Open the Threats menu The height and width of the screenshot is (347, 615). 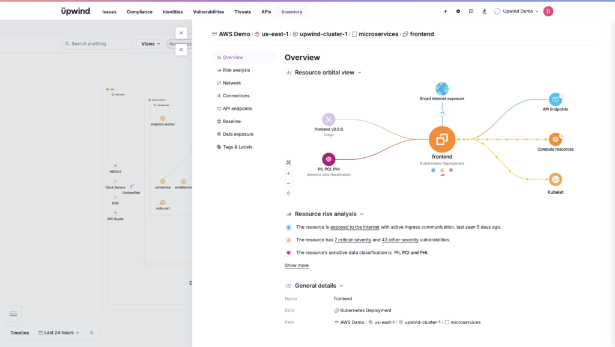pyautogui.click(x=243, y=12)
